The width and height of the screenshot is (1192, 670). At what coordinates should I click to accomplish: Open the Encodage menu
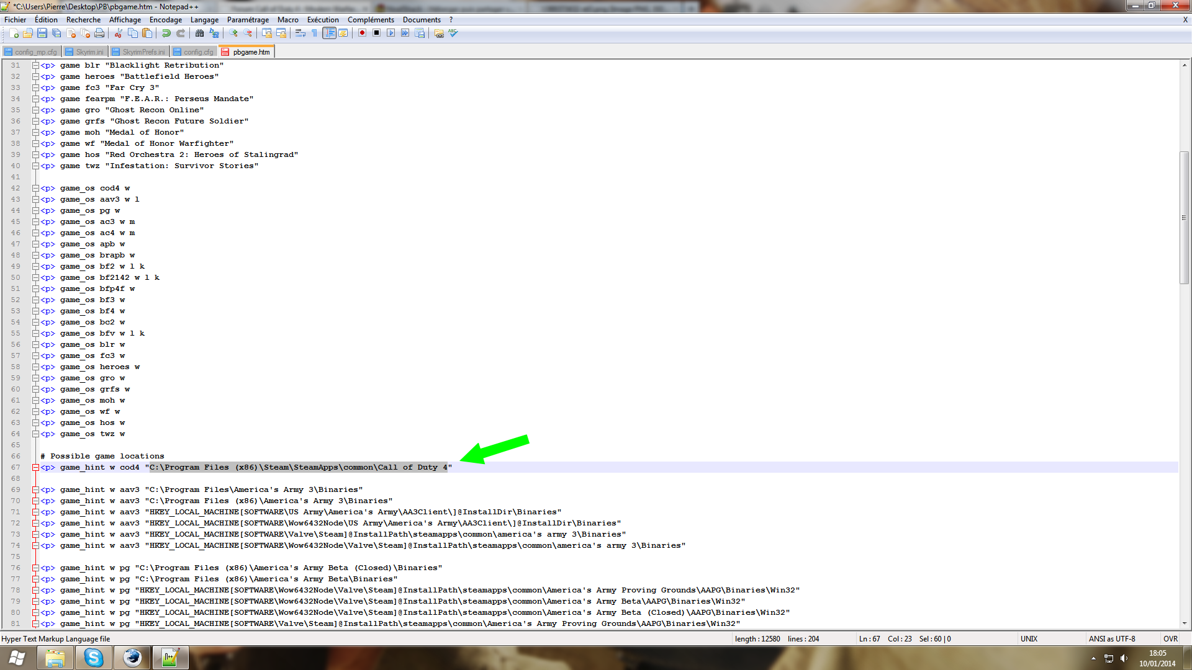[x=166, y=20]
